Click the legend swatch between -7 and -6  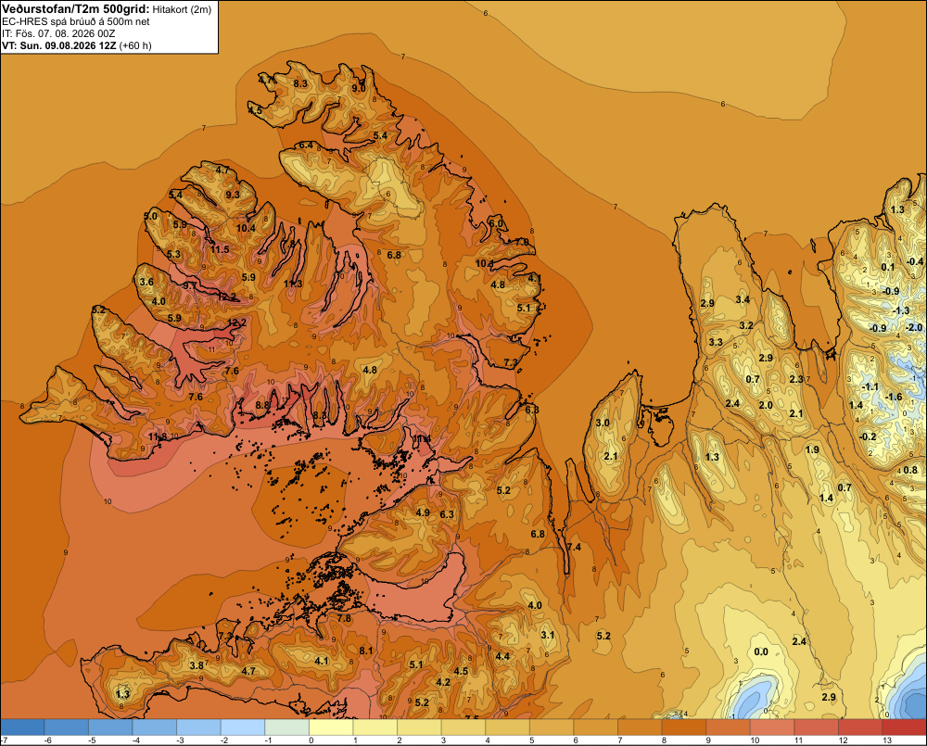pyautogui.click(x=22, y=727)
